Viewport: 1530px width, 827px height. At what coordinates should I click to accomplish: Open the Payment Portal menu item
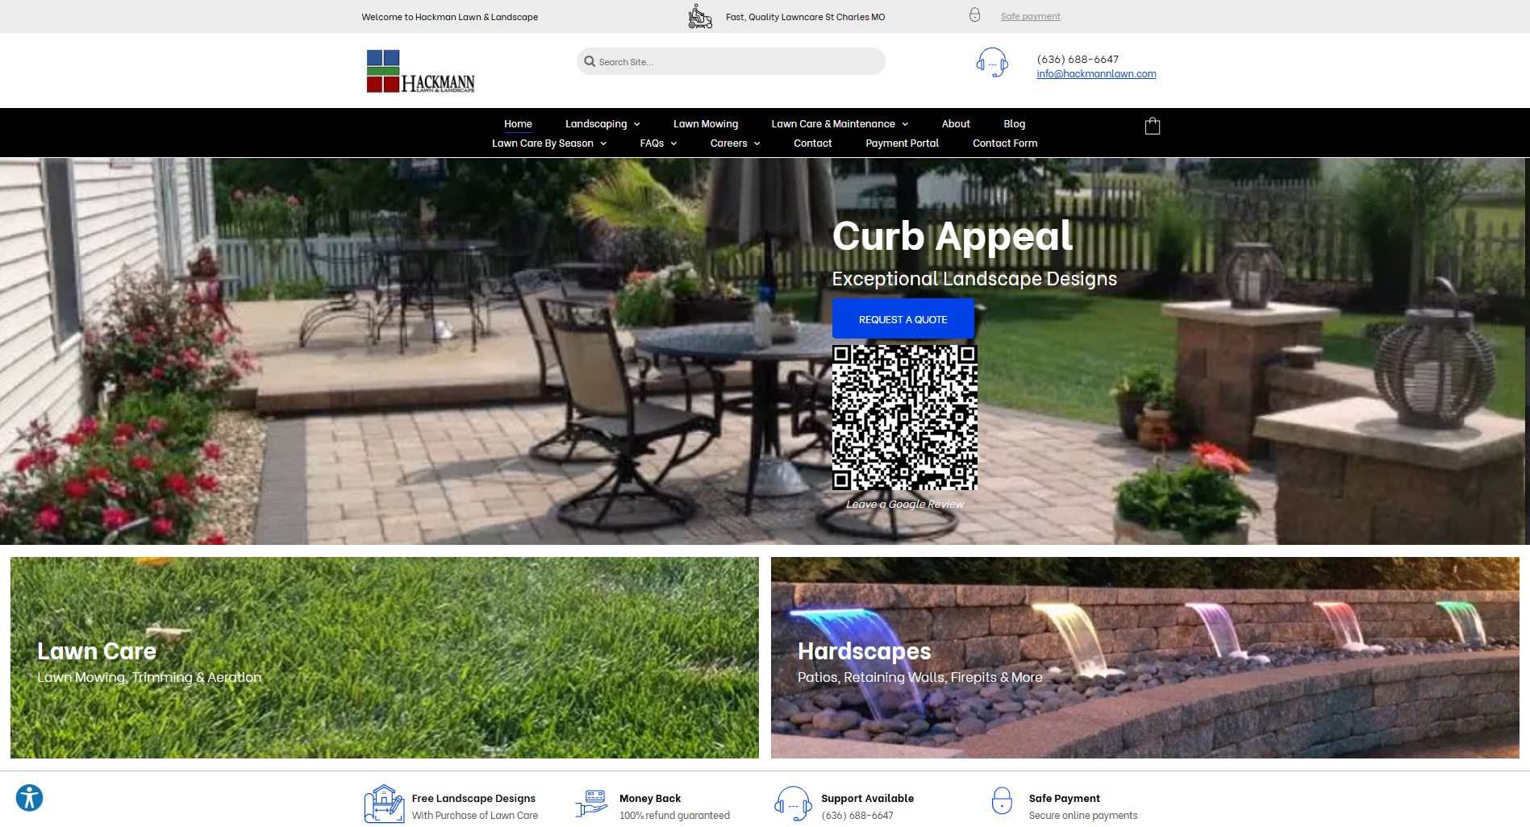coord(902,143)
